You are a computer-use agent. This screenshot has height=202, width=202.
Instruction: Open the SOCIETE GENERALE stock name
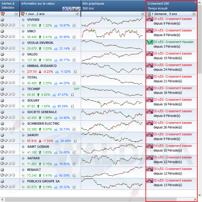42,112
